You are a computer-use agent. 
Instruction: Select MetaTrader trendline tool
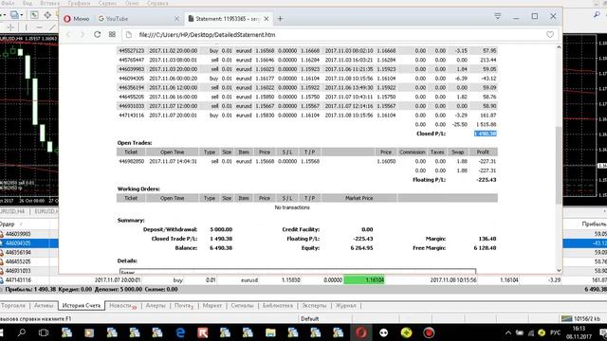[x=52, y=27]
